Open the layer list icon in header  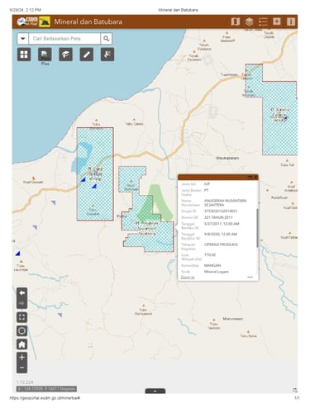click(249, 21)
